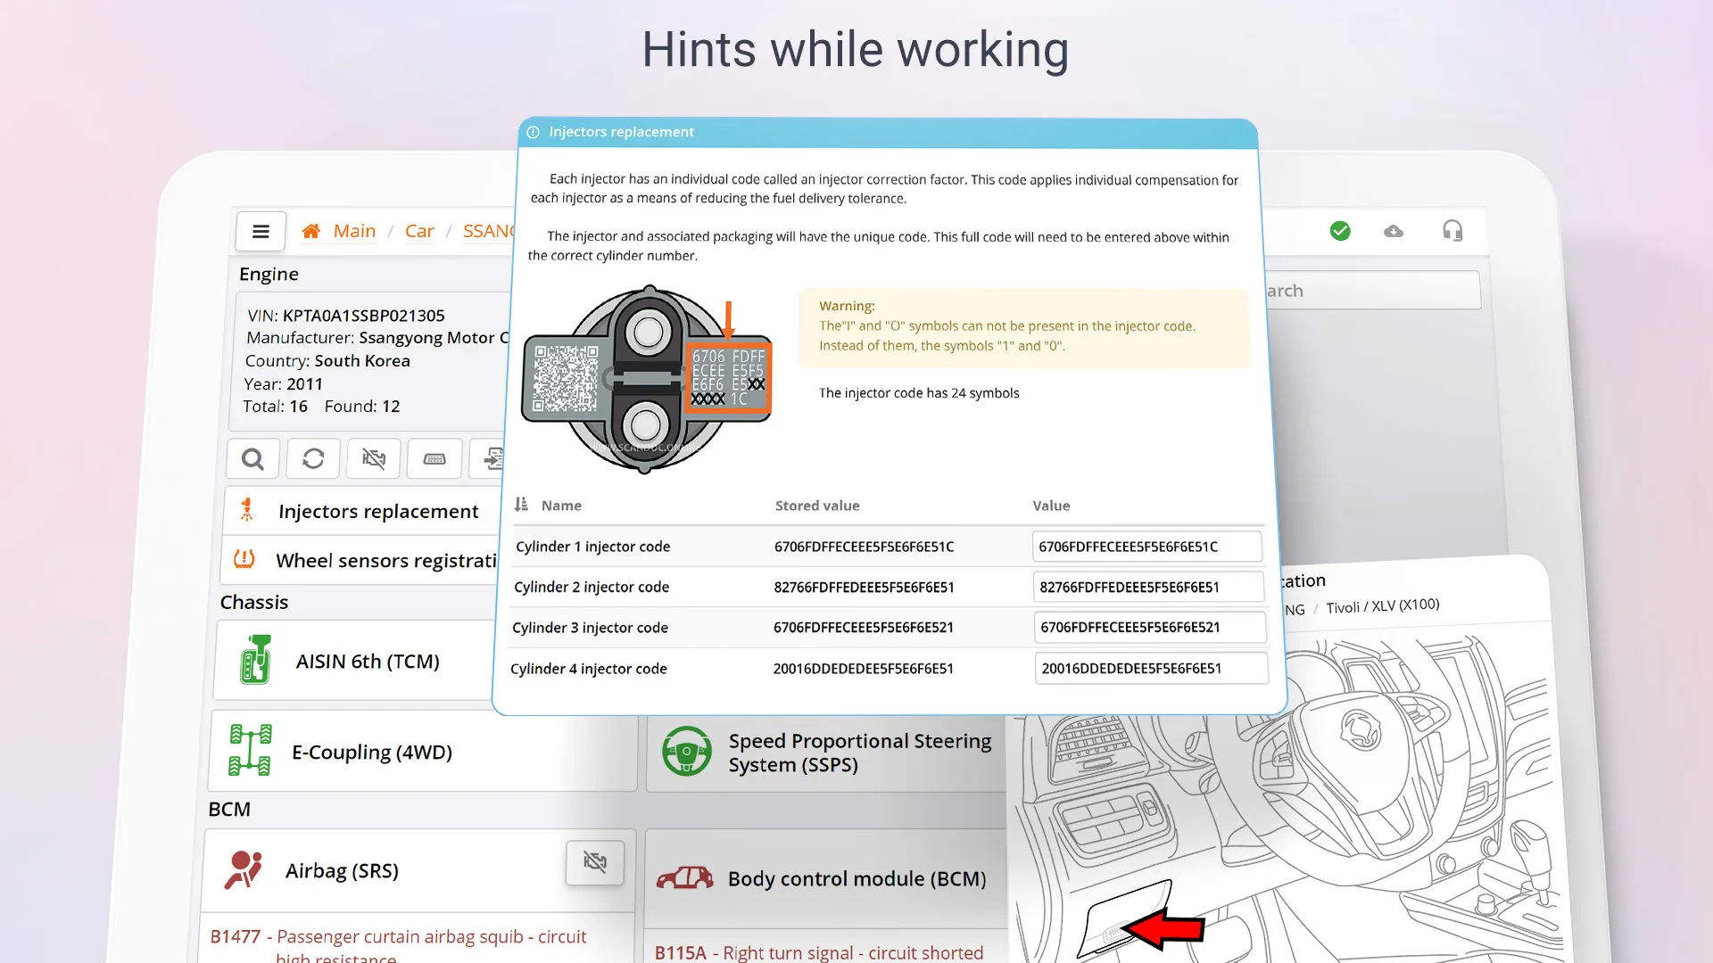This screenshot has height=963, width=1713.
Task: Click the green checkmark status icon
Action: click(x=1340, y=231)
